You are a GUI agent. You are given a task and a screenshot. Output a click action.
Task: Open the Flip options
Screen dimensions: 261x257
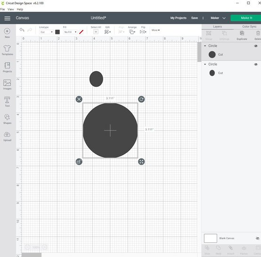pyautogui.click(x=143, y=32)
